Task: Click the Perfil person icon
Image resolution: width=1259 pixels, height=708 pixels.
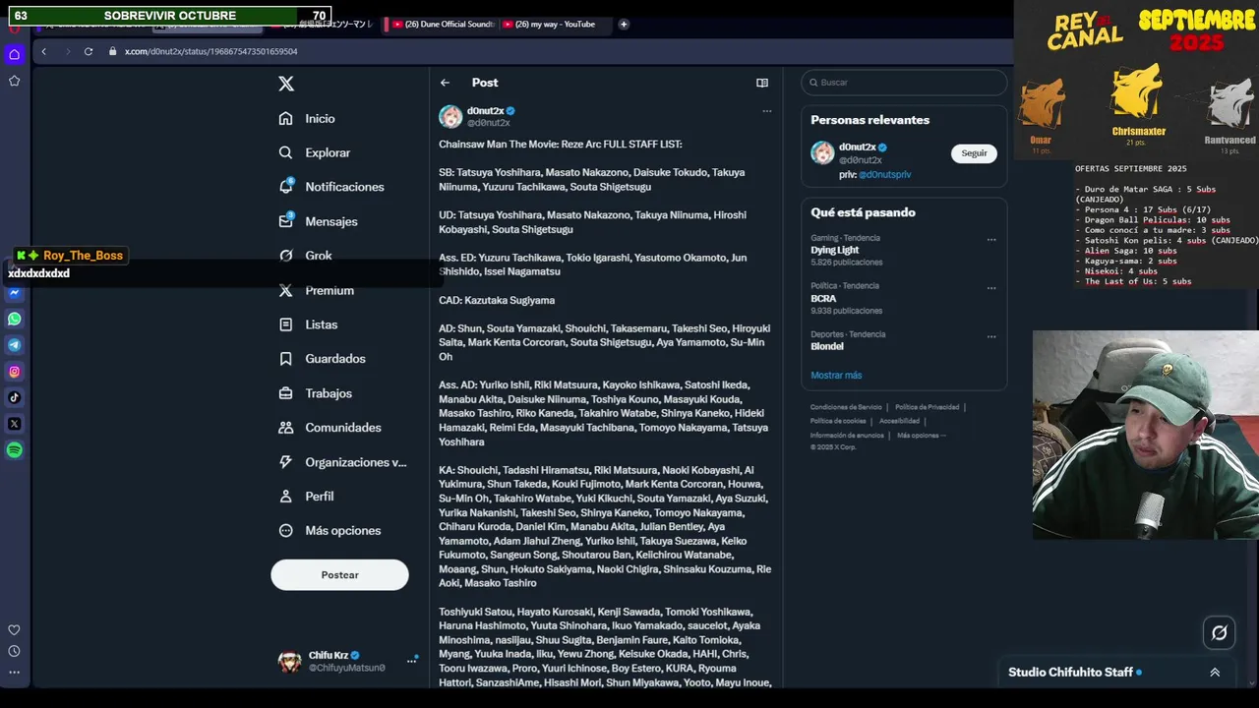Action: click(285, 497)
